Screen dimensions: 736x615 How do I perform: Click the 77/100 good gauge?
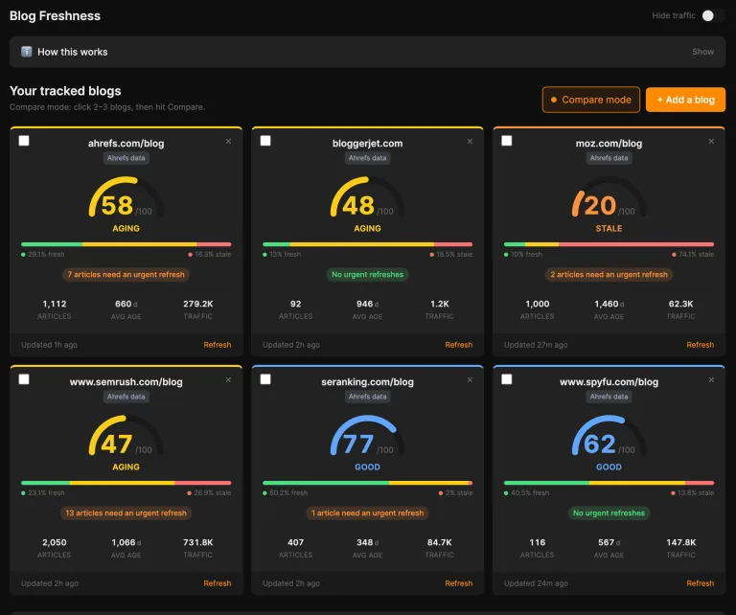(368, 437)
